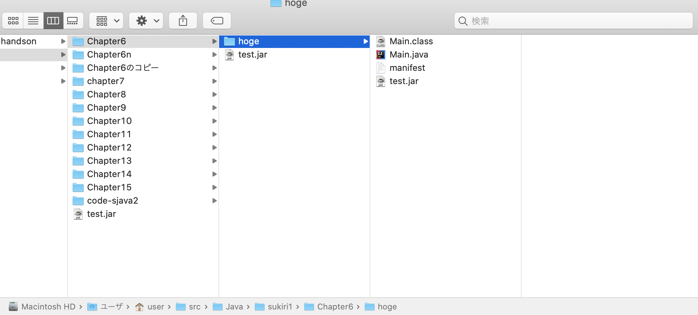
Task: Select the handson folder row
Action: 33,41
